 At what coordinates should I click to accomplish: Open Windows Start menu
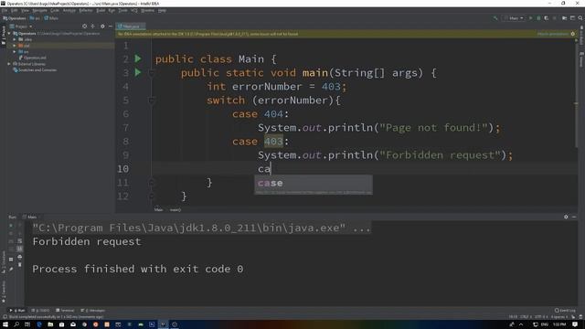point(5,324)
